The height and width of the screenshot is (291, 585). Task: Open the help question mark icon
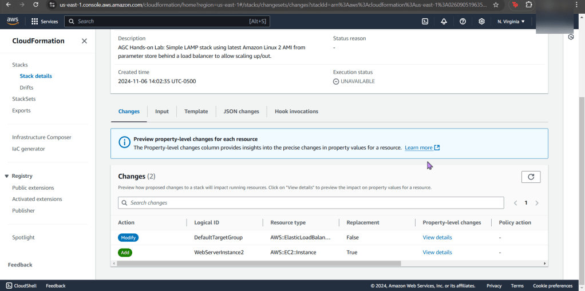[463, 21]
